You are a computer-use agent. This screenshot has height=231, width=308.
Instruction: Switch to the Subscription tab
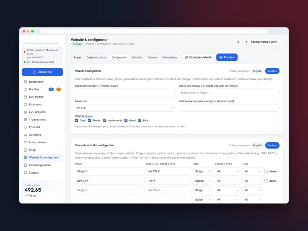pyautogui.click(x=169, y=57)
